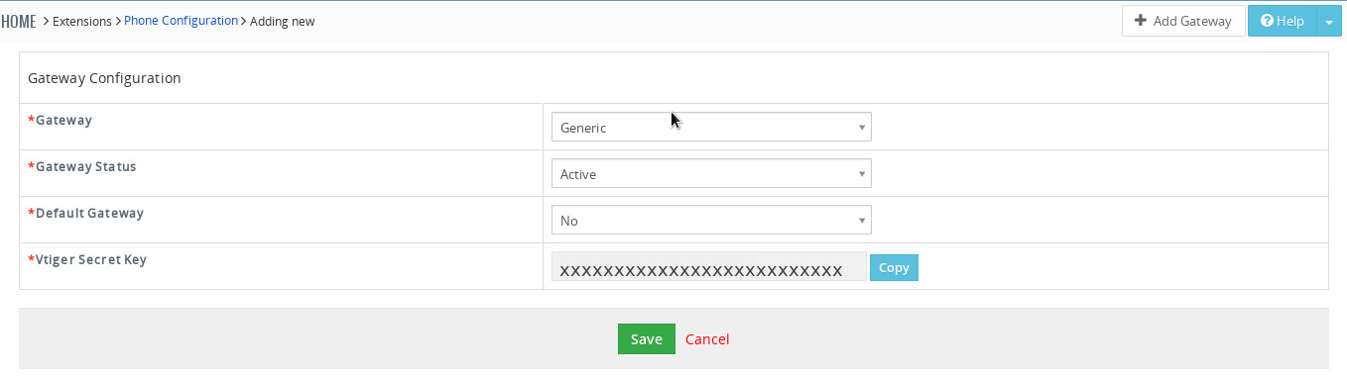Viewport: 1347px width, 376px height.
Task: Click the Vtiger Secret Key field
Action: 708,267
